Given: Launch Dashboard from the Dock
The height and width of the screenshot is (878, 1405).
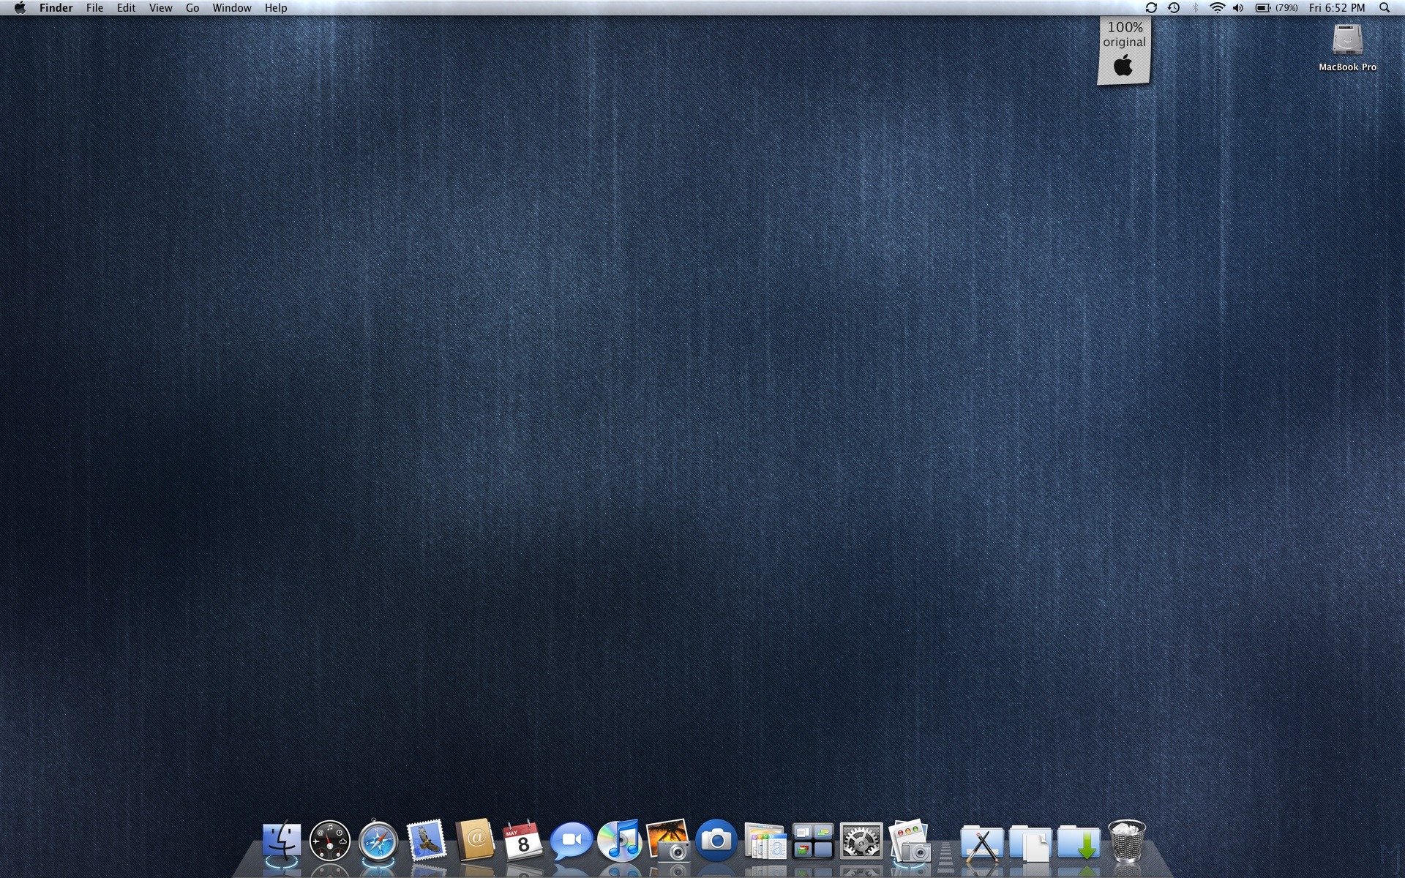Looking at the screenshot, I should coord(330,841).
